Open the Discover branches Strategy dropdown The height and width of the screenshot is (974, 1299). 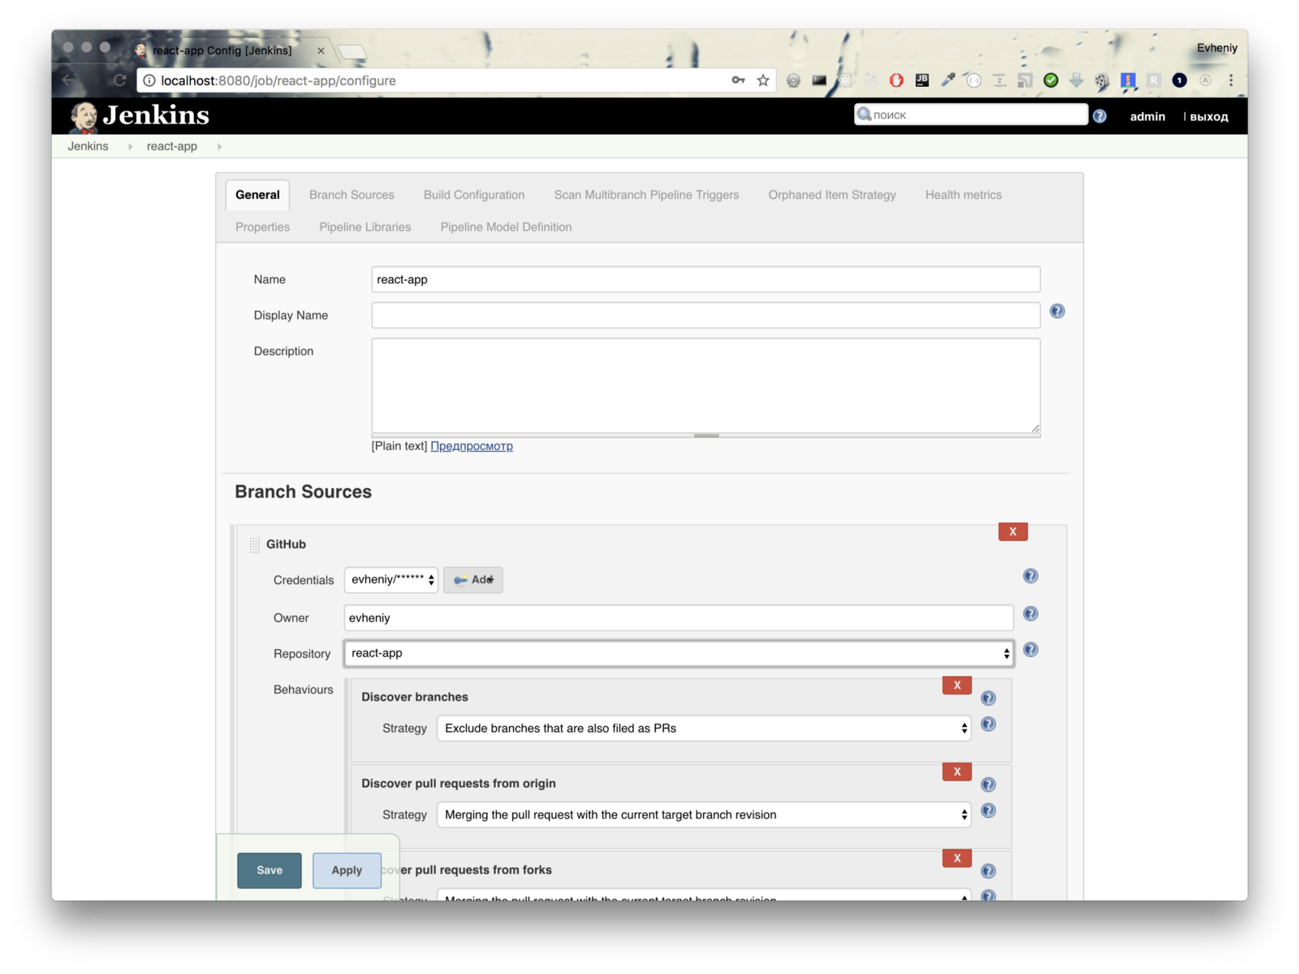tap(704, 728)
